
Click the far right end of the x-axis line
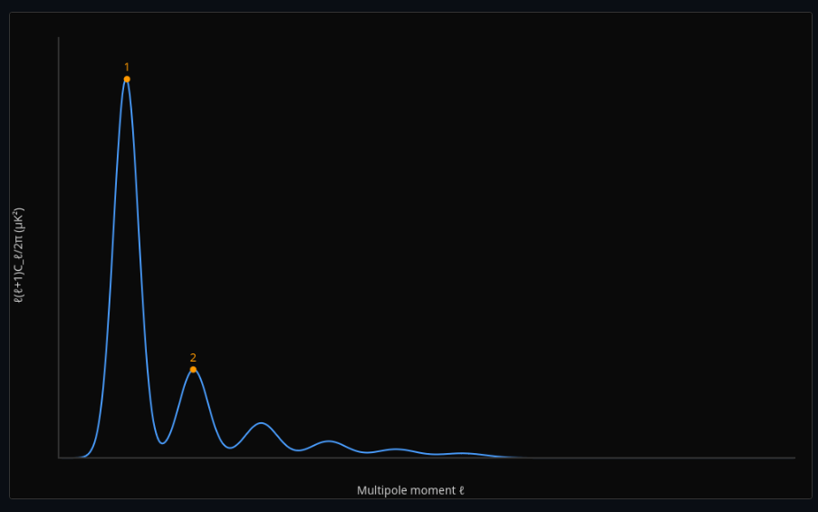(x=794, y=458)
